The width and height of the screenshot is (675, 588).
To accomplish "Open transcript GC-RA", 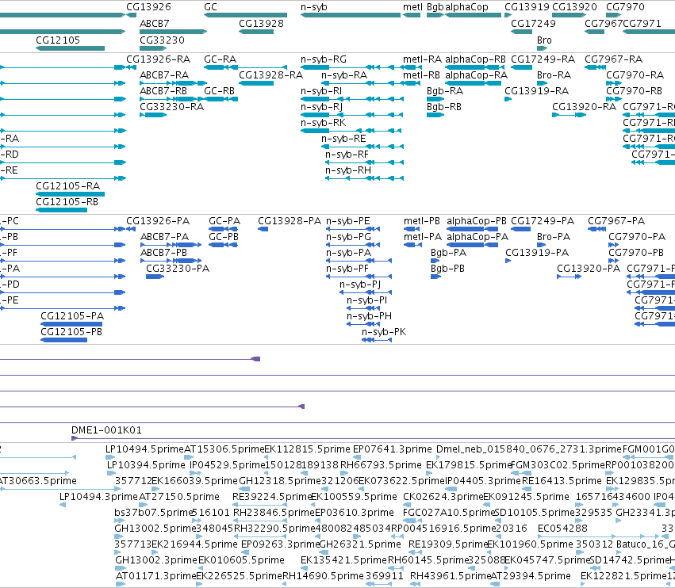I will coord(220,59).
